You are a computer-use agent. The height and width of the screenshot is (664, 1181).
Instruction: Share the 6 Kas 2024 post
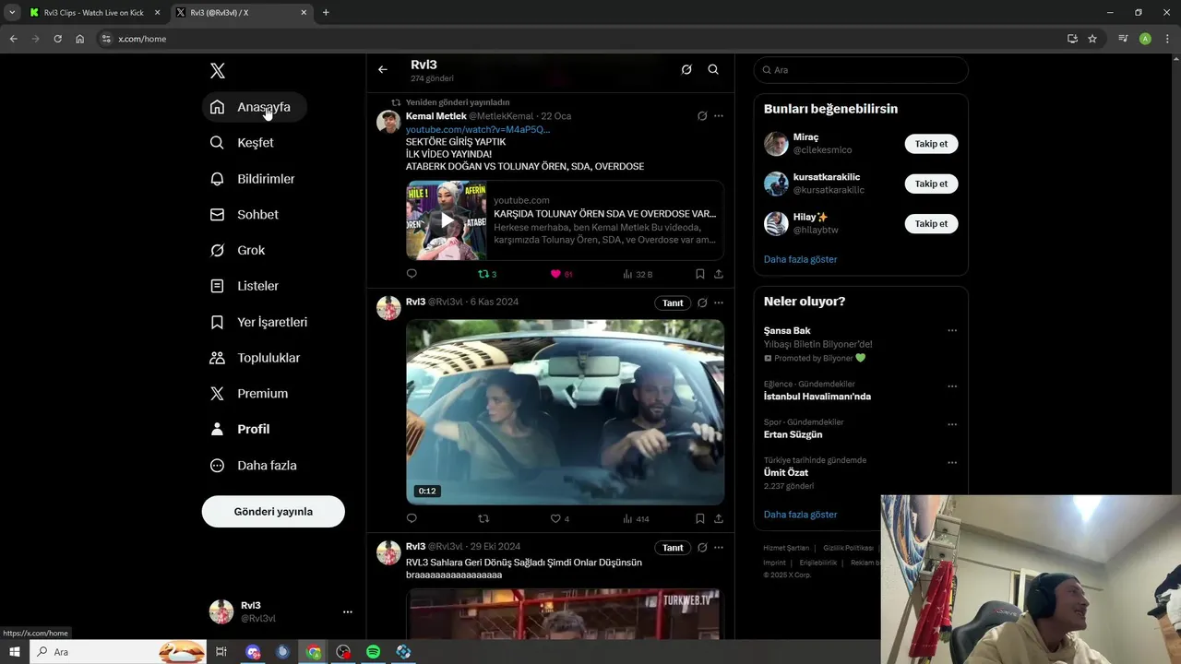[x=719, y=519]
